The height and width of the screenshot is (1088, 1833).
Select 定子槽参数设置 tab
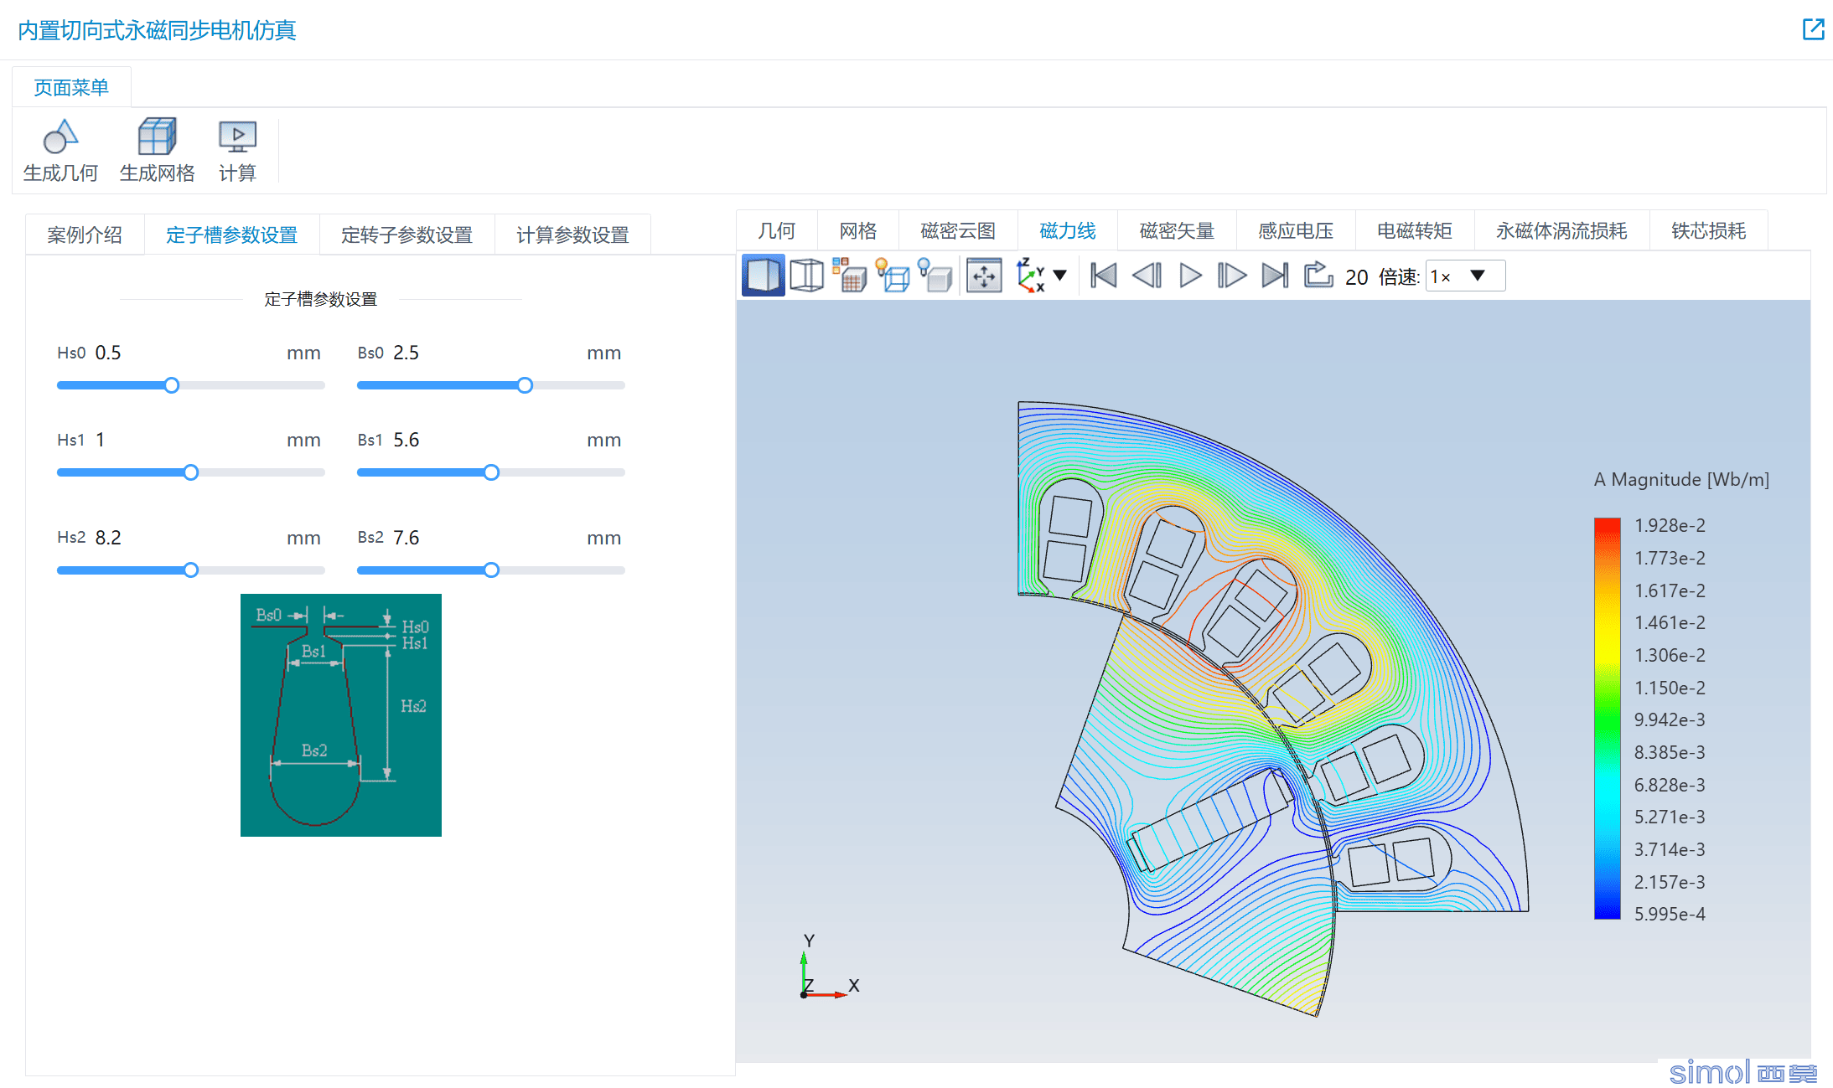(x=231, y=235)
